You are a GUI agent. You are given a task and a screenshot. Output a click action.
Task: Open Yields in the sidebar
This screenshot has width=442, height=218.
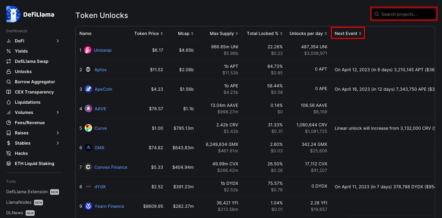[x=21, y=51]
